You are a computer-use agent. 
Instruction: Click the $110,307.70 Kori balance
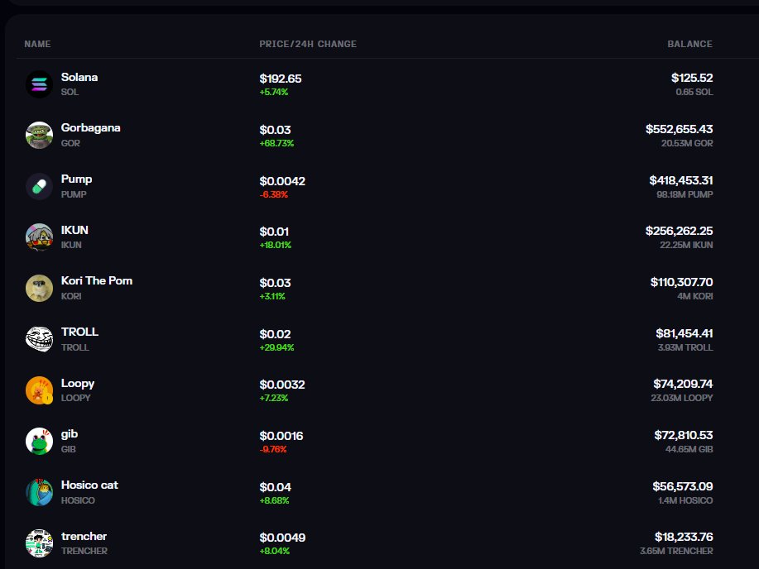pos(681,282)
